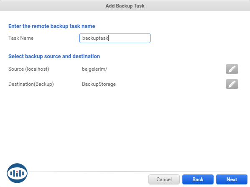Focus the Task Name input field
This screenshot has height=187, width=250.
click(115, 38)
